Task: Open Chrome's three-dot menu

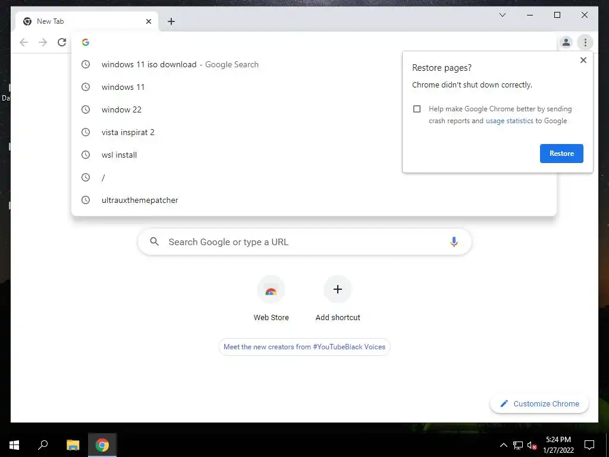Action: coord(585,42)
